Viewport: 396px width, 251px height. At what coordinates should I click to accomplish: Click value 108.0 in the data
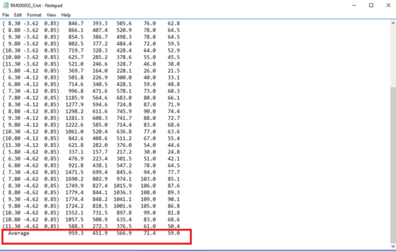(148, 193)
